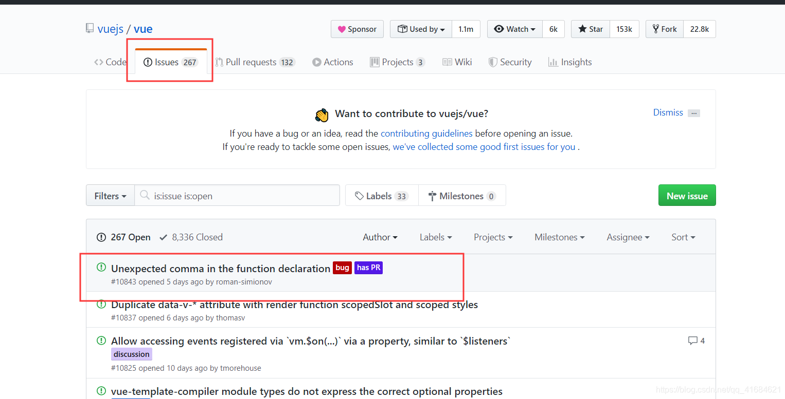Screen dimensions: 785x399
Task: View the 22.8k forks count
Action: coord(700,29)
